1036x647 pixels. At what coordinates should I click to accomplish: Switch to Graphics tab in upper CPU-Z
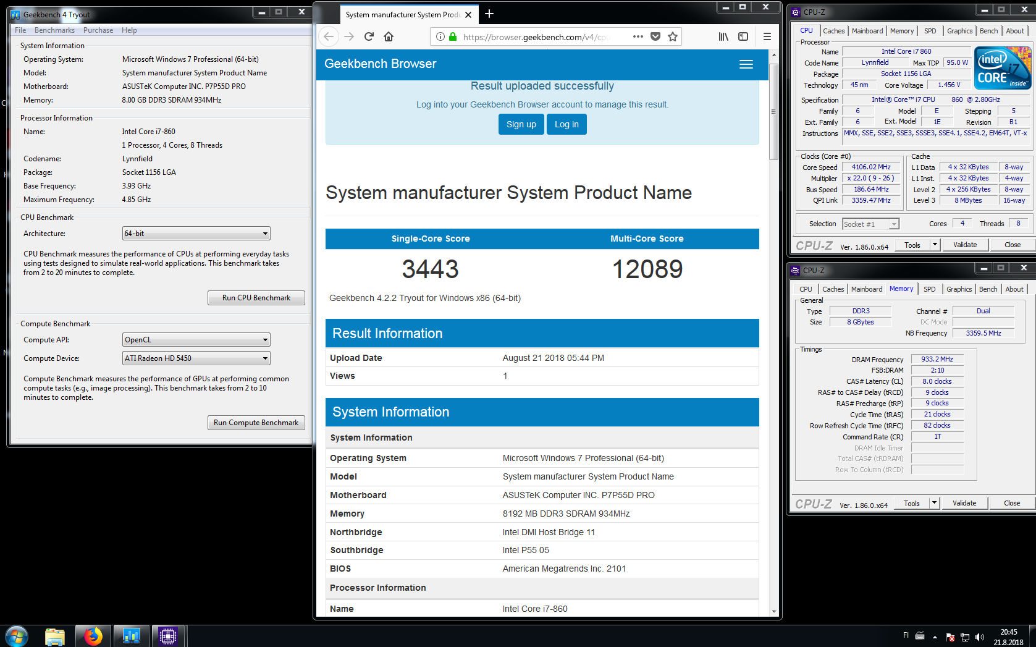point(959,31)
